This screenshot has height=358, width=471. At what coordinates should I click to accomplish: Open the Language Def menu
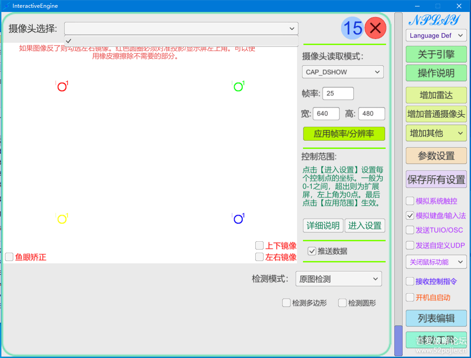[x=436, y=35]
